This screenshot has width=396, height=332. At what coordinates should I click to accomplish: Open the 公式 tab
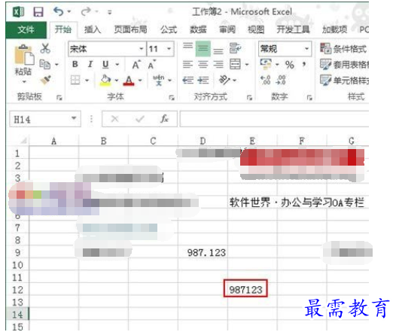[x=169, y=29]
